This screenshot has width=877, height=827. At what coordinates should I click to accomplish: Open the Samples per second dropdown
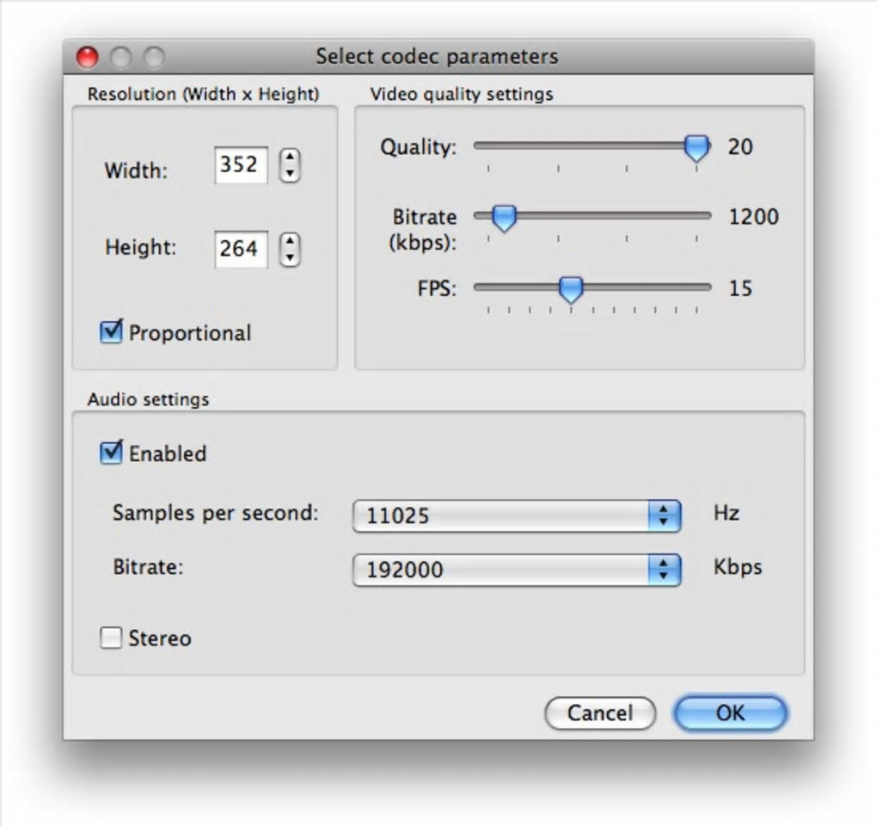click(516, 515)
